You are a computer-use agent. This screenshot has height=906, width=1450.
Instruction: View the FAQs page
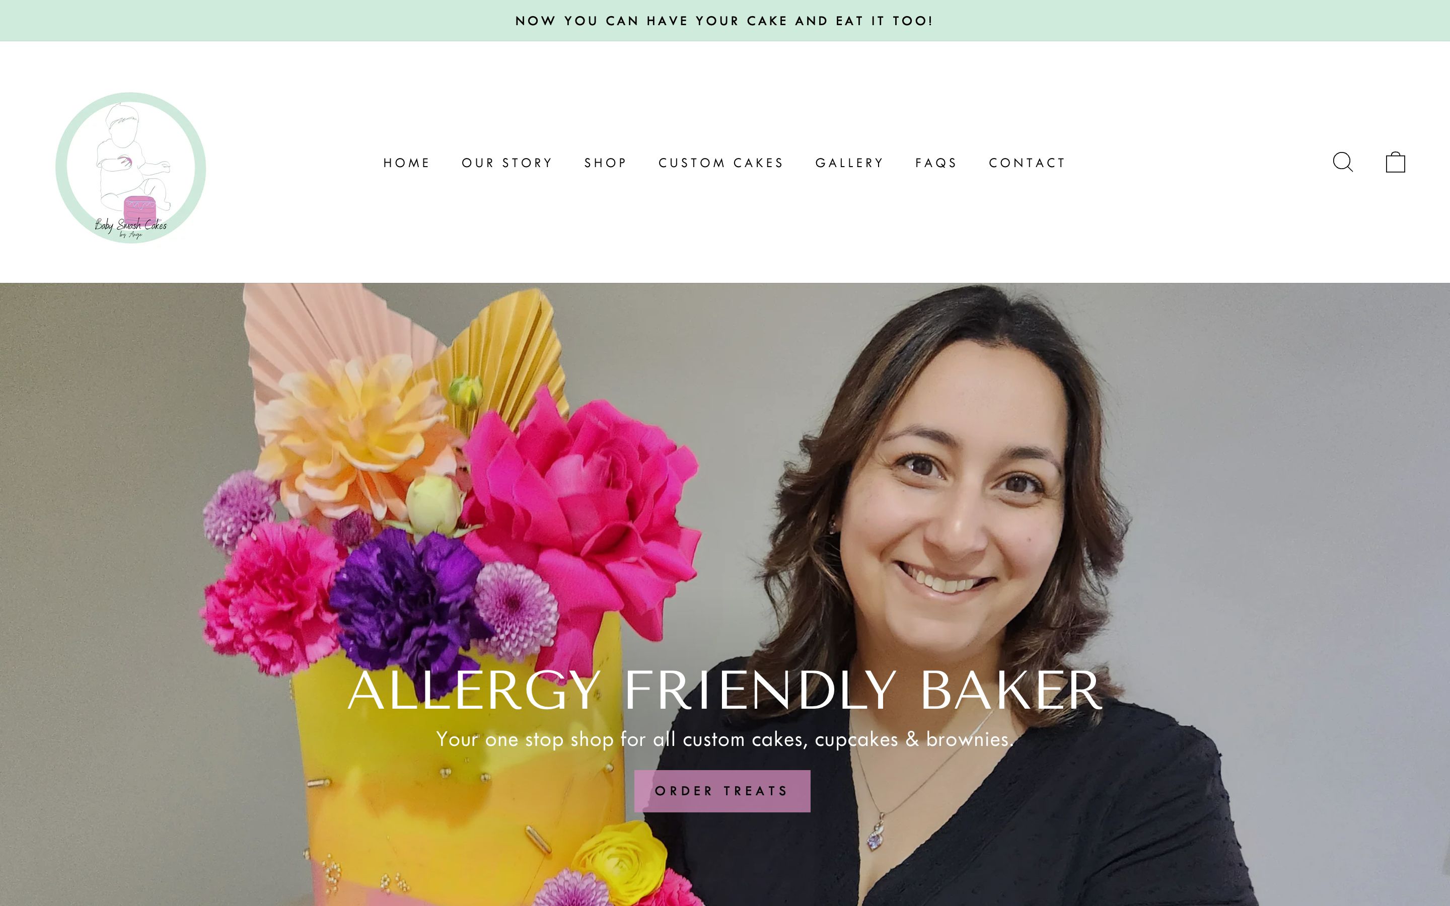936,163
